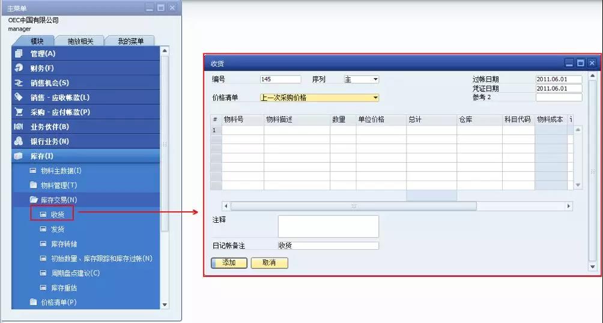603x323 pixels.
Task: Click the folder icon beside 价格清单(P)
Action: [x=34, y=302]
